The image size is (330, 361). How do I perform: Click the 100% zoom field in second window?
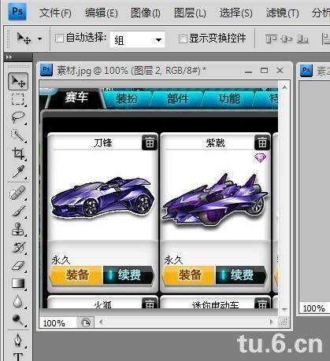click(x=314, y=308)
